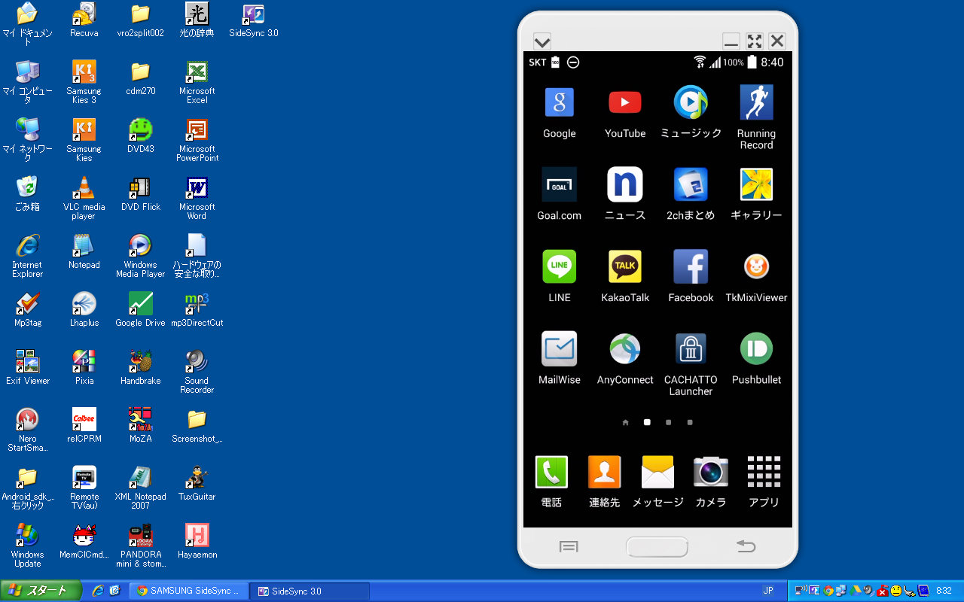The height and width of the screenshot is (602, 964).
Task: Jump to the last home screen page dot
Action: (x=690, y=423)
